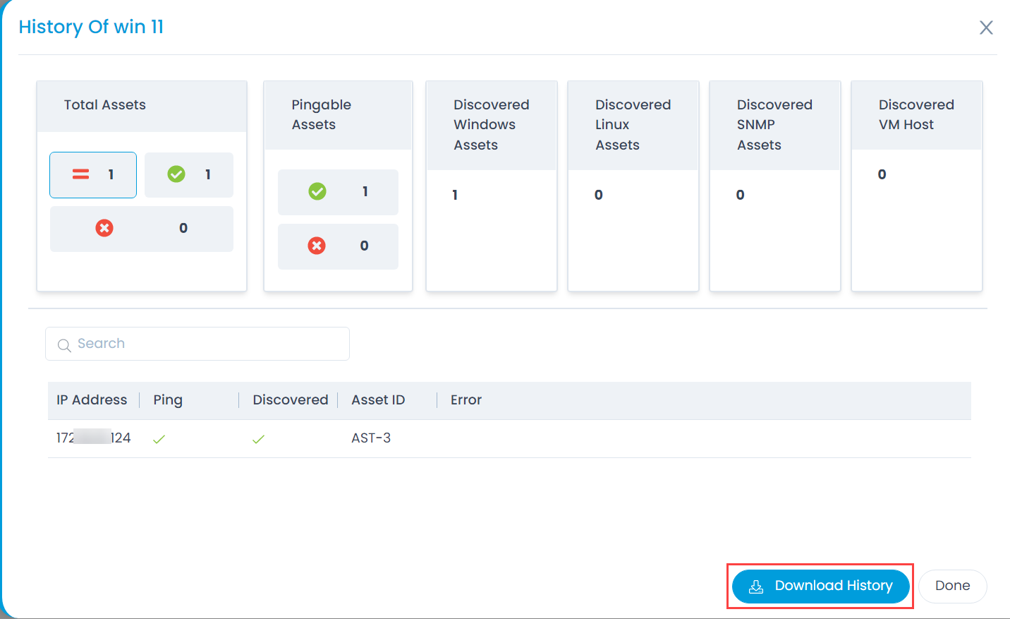Click Done to close the history

point(952,586)
